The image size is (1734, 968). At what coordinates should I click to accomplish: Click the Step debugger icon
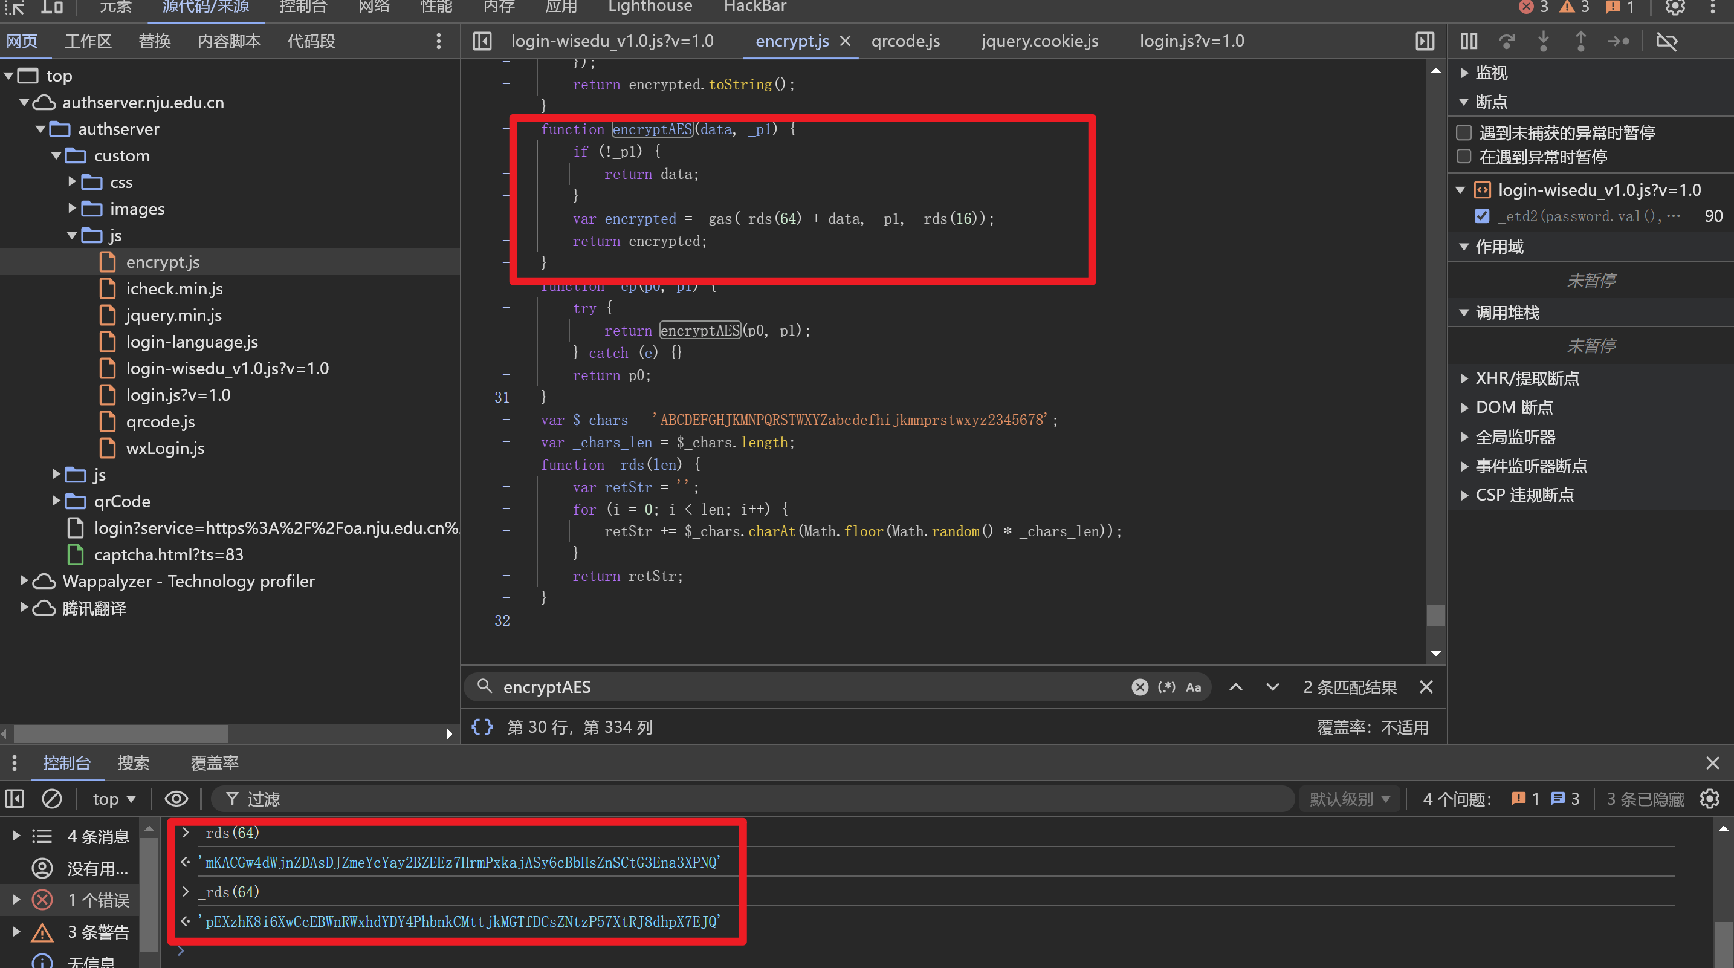click(x=1618, y=41)
